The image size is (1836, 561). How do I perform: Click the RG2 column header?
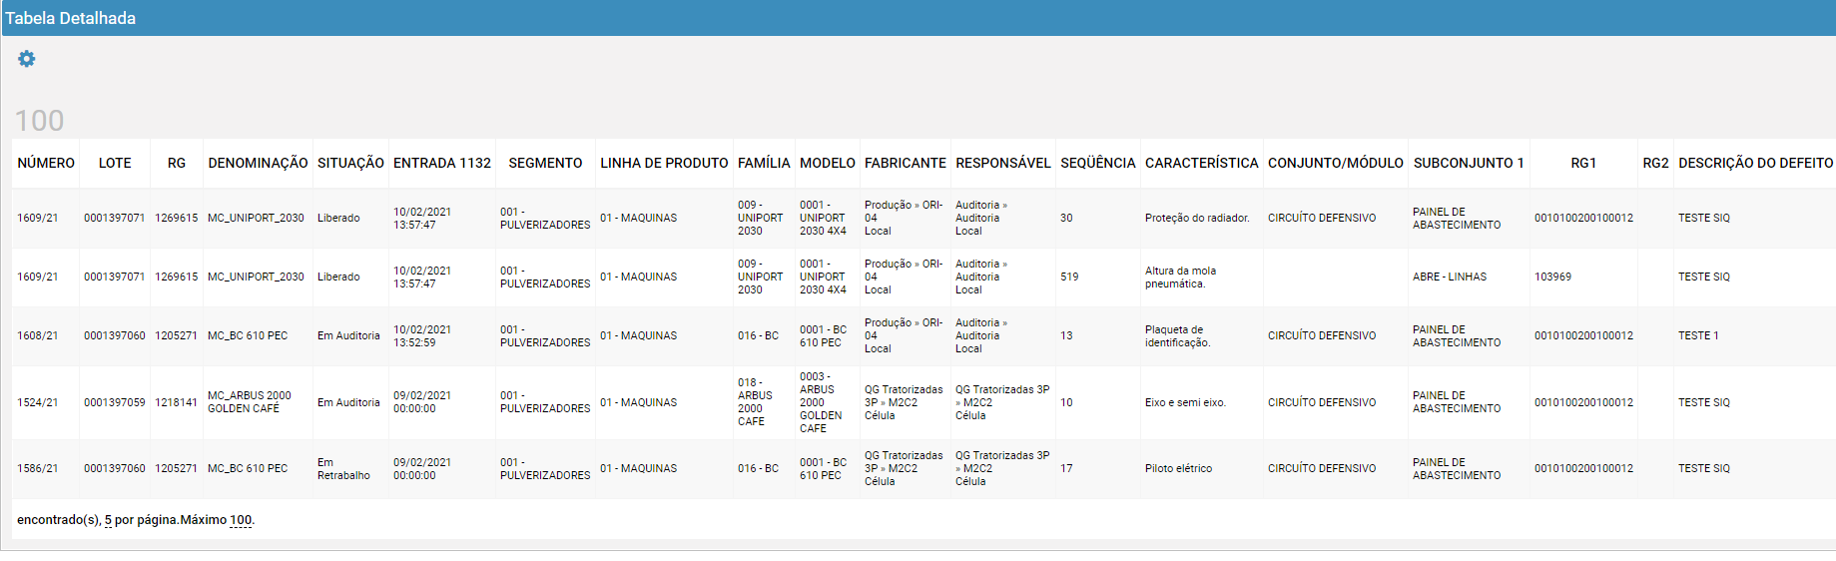pyautogui.click(x=1655, y=163)
